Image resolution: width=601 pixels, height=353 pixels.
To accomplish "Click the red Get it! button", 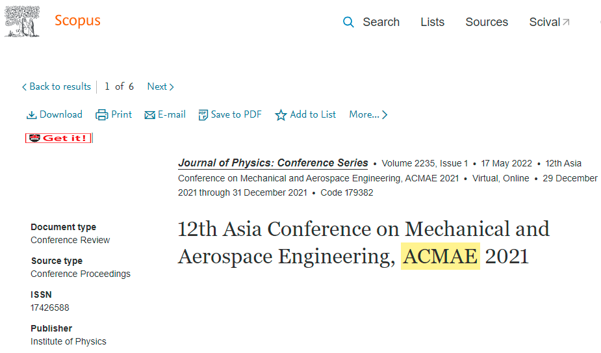I will pos(58,138).
